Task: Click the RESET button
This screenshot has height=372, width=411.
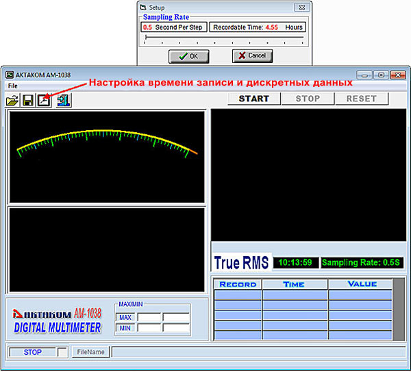Action: coord(362,99)
